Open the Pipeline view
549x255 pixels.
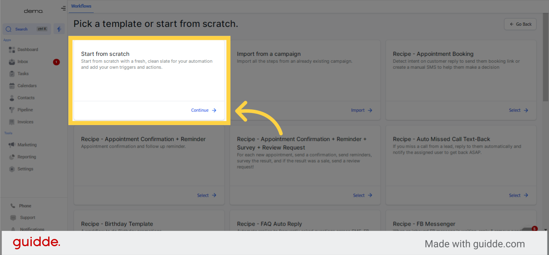point(25,109)
